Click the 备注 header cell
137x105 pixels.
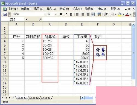tap(98, 37)
